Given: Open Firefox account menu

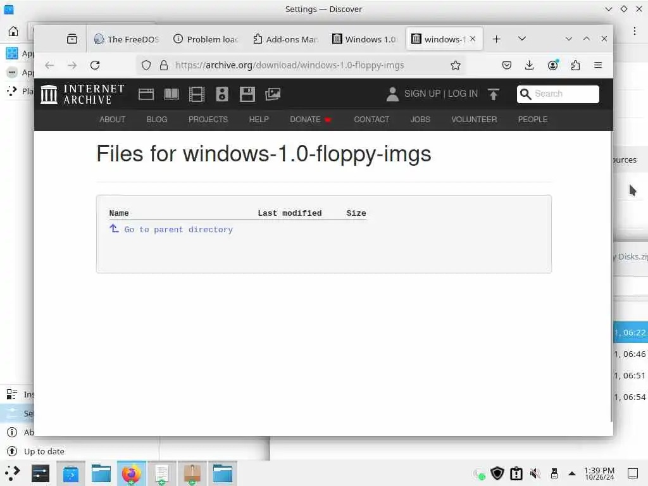Looking at the screenshot, I should coord(552,65).
